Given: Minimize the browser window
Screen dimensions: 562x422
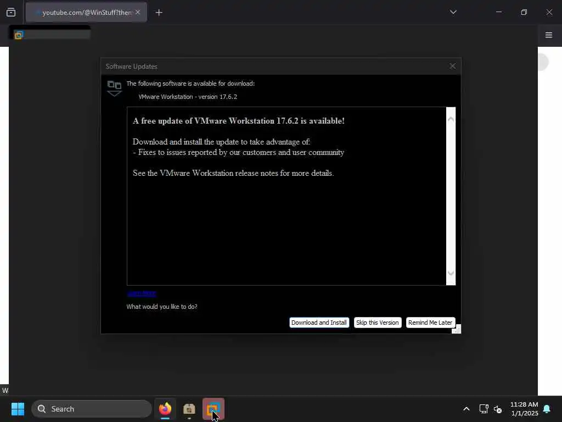Looking at the screenshot, I should pos(498,12).
